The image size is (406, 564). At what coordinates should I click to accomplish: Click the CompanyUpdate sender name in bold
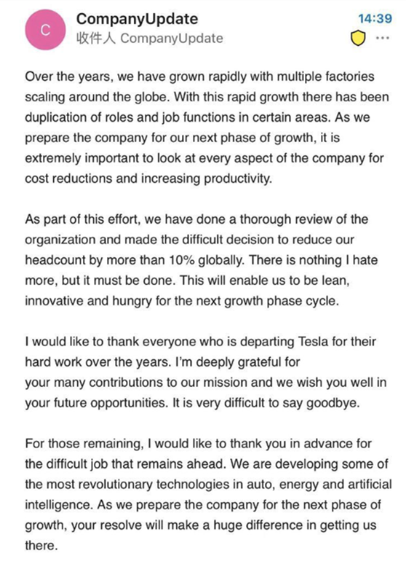pyautogui.click(x=137, y=19)
